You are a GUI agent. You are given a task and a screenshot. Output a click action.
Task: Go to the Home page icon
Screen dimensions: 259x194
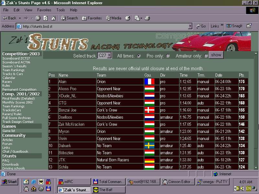pyautogui.click(x=53, y=18)
